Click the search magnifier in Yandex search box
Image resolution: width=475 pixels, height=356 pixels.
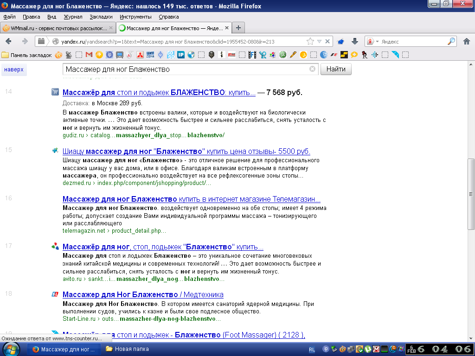coord(451,41)
